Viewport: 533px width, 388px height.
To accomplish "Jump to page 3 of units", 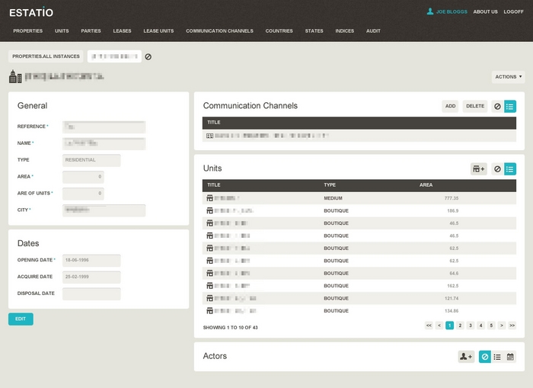I will tap(470, 325).
